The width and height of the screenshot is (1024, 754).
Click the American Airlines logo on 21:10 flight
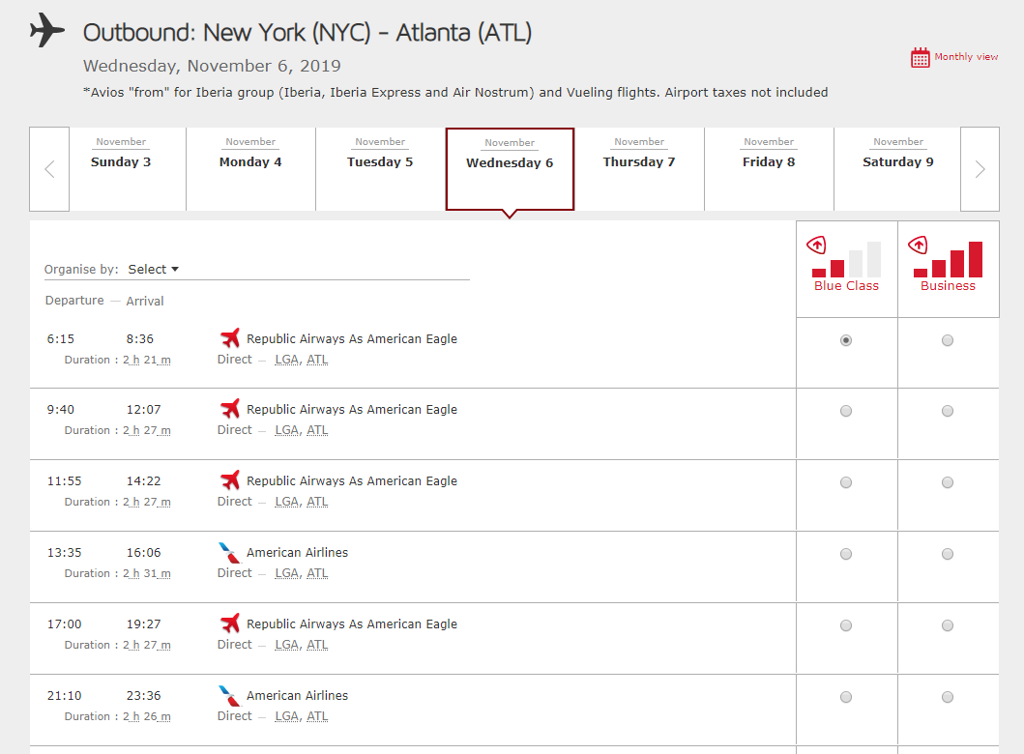(230, 696)
